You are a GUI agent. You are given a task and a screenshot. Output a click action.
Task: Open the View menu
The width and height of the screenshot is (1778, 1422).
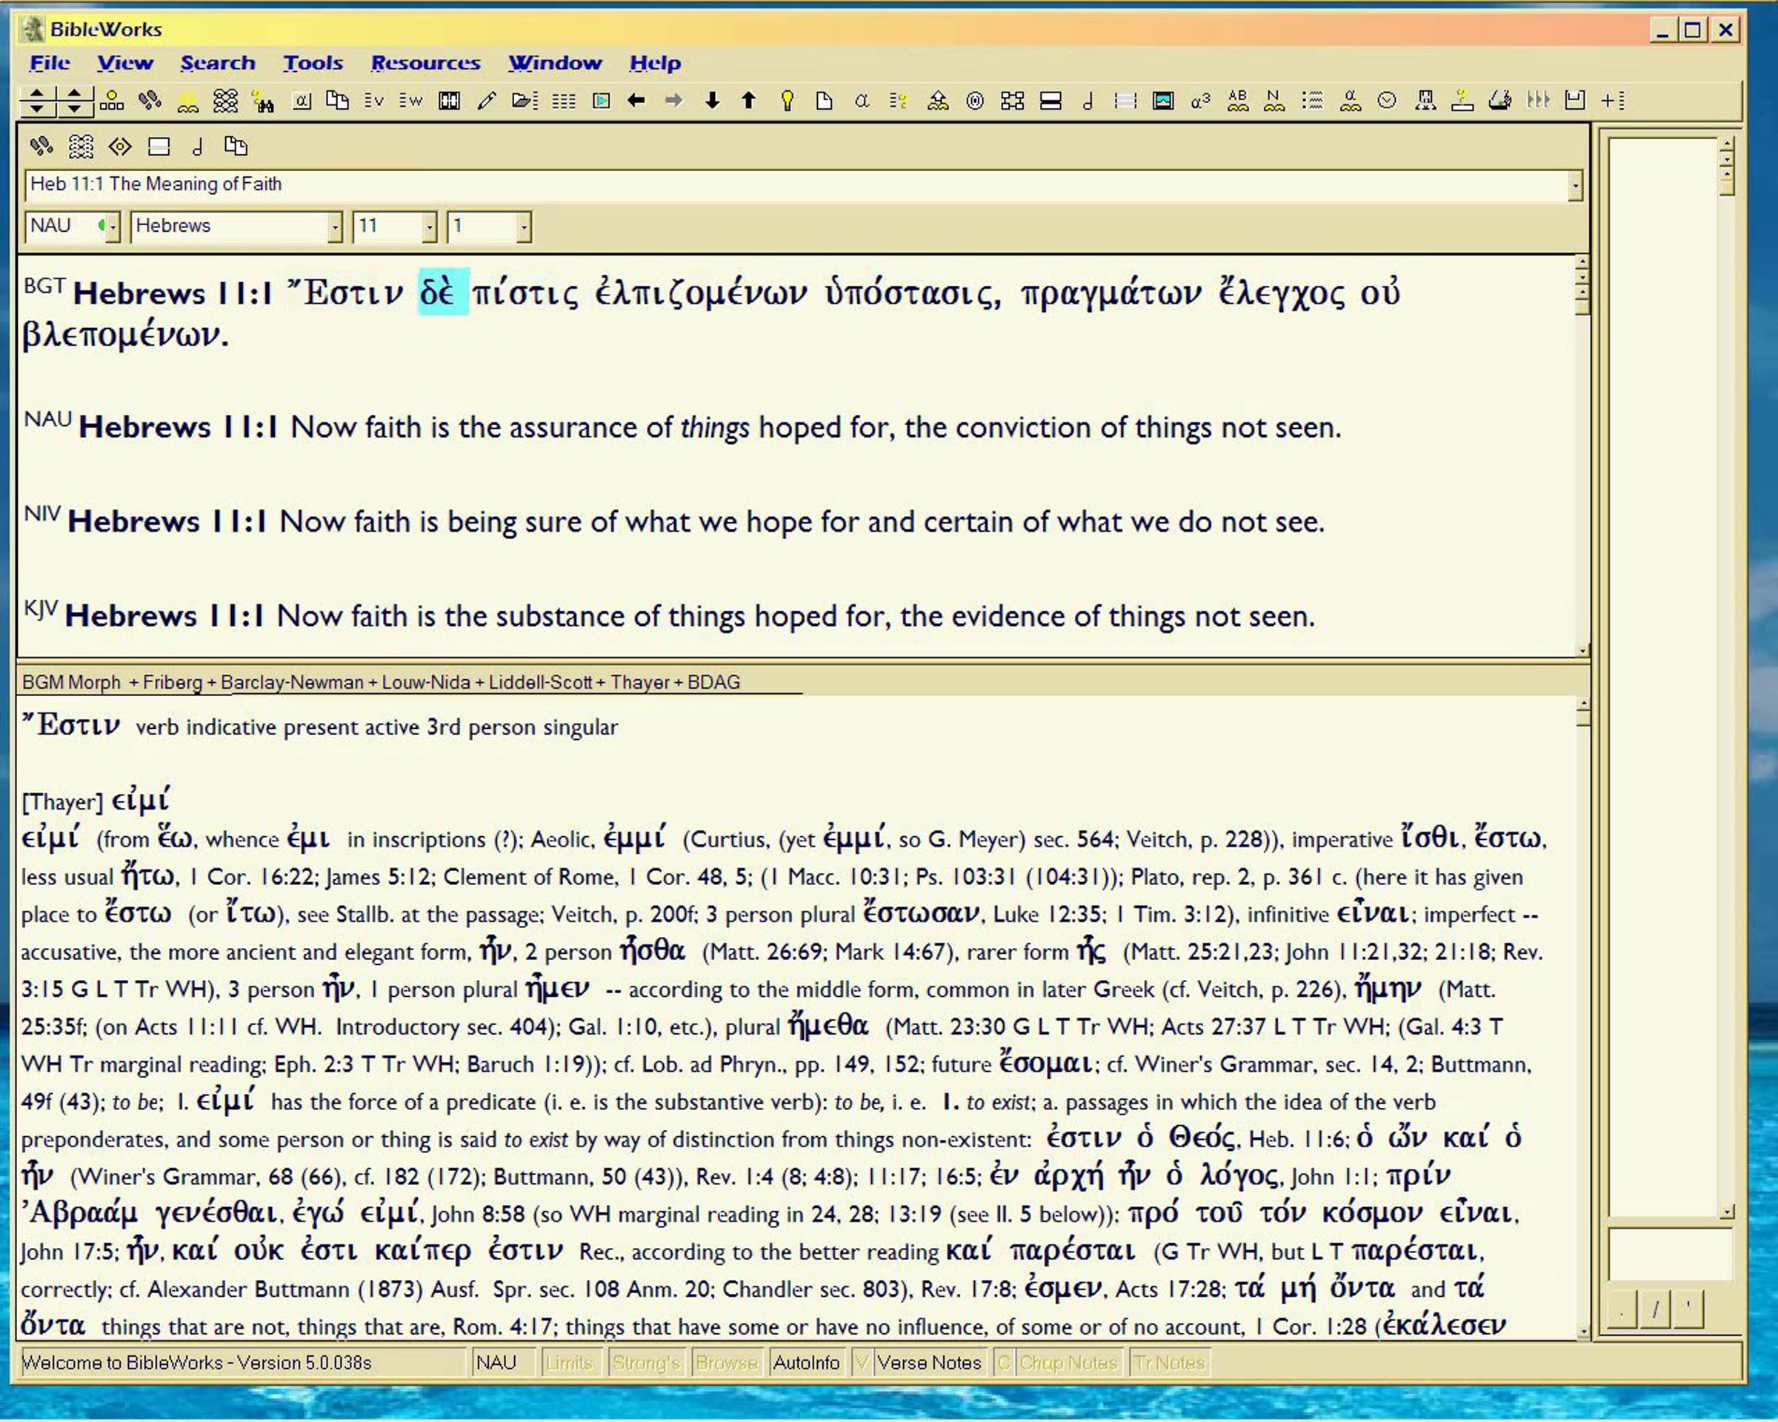pyautogui.click(x=124, y=63)
